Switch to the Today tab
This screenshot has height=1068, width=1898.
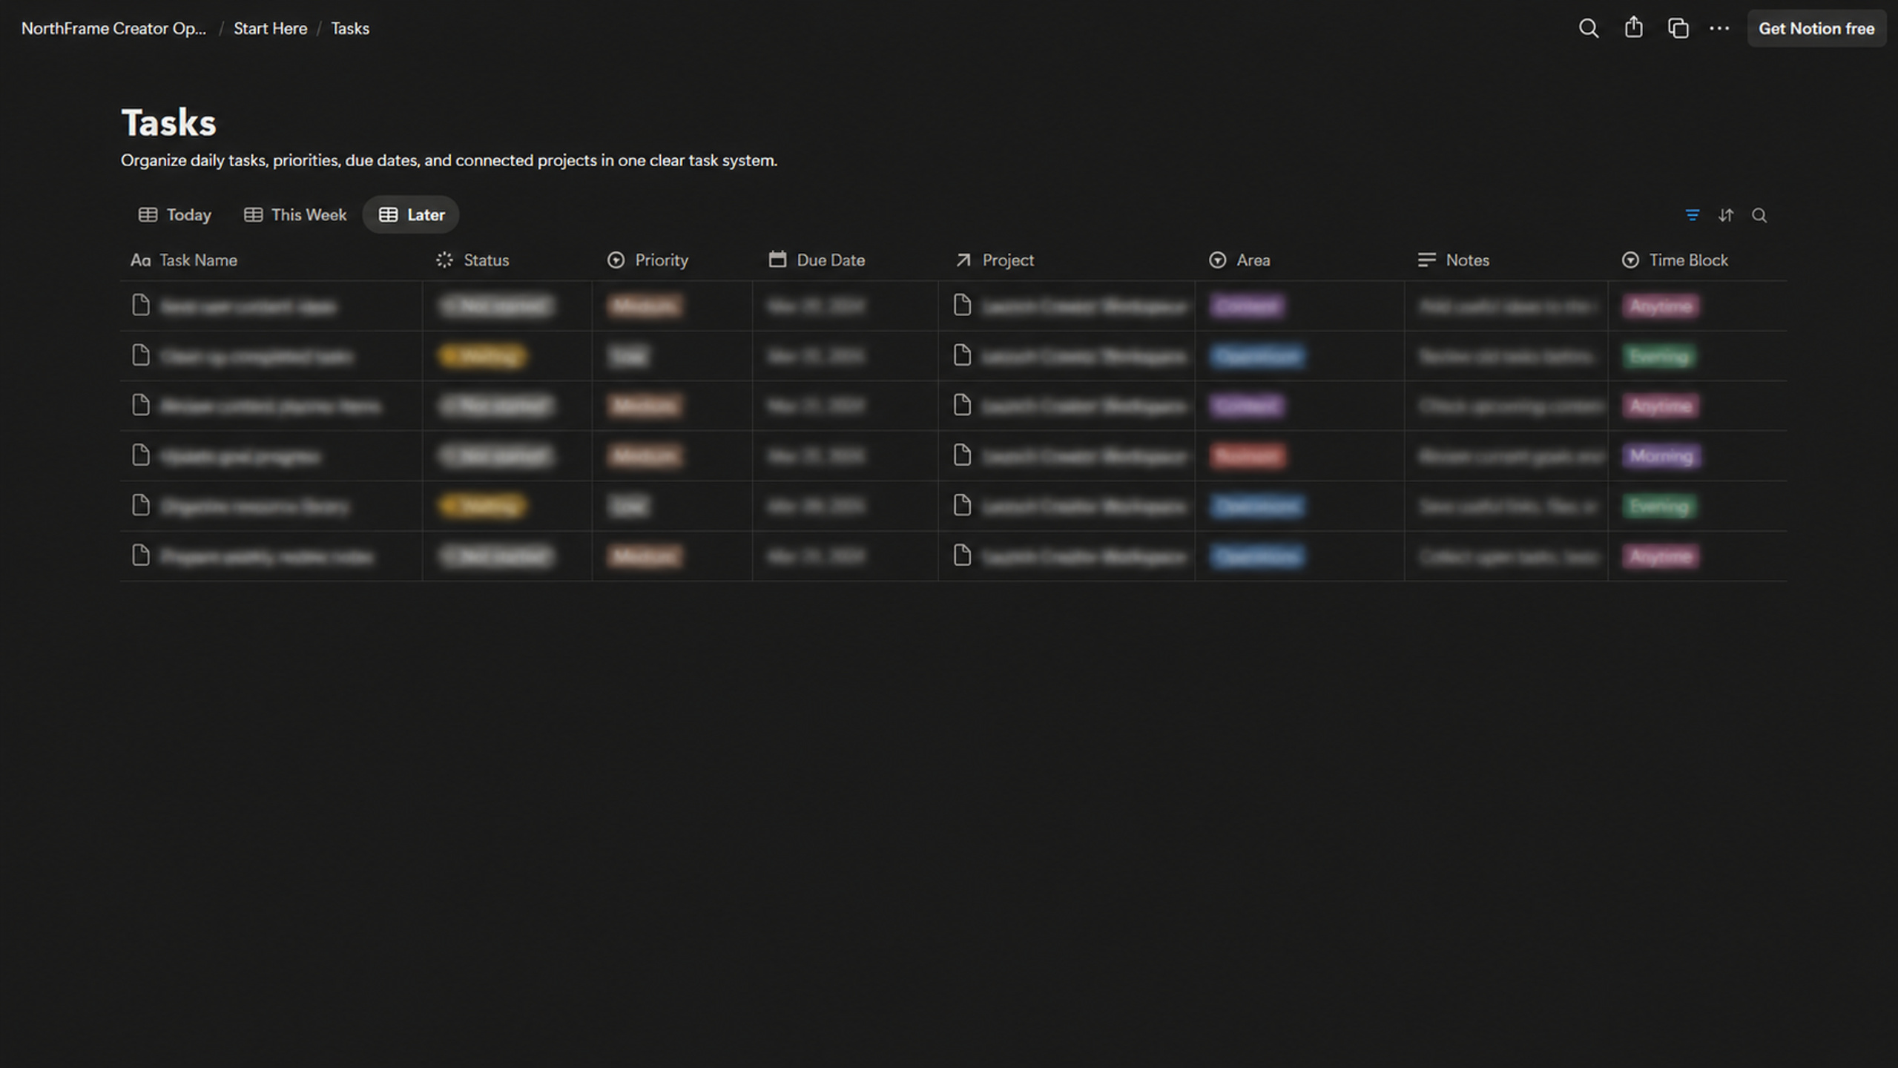coord(175,214)
